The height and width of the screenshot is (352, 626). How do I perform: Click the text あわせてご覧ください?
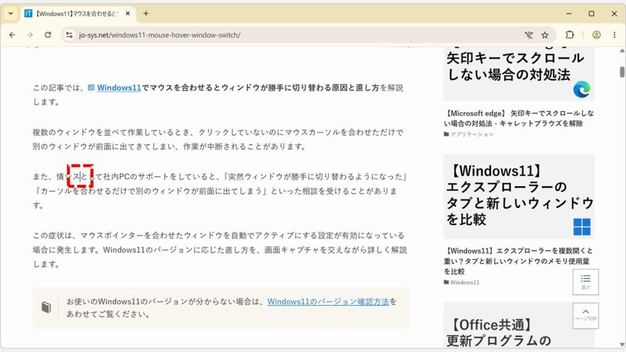coord(108,314)
